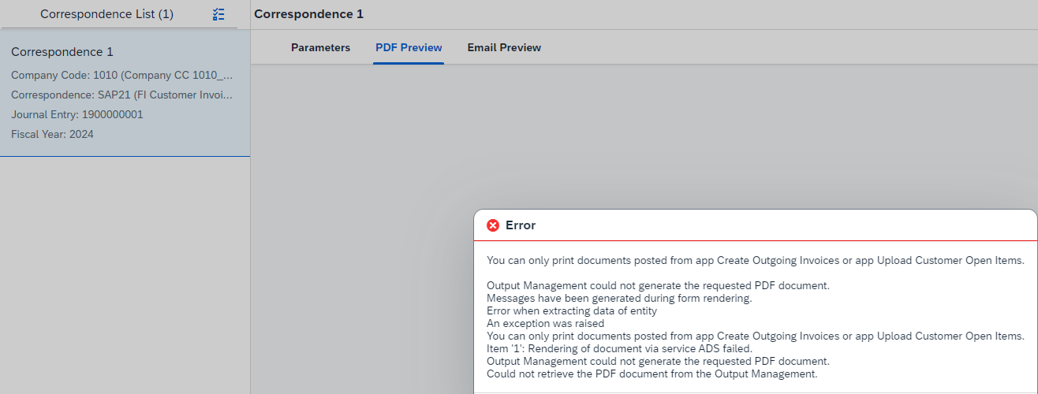Select the Correspondence 1 list item title

62,52
